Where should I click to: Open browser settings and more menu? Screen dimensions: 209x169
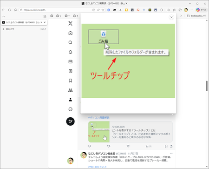point(192,10)
